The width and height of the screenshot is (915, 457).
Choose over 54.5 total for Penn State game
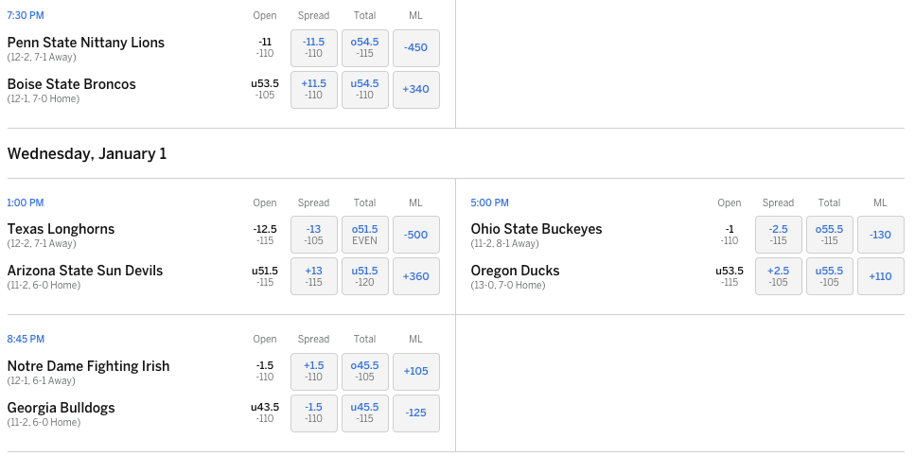(364, 48)
